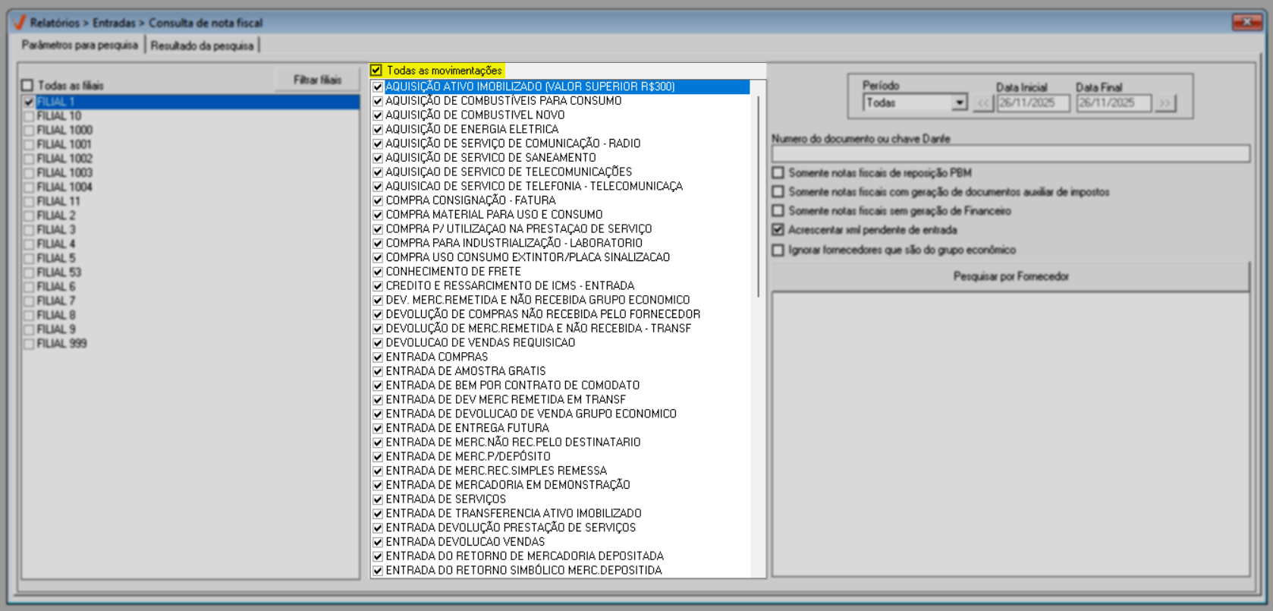Viewport: 1273px width, 611px height.
Task: Tick the FILIAL 53 checkbox
Action: (x=29, y=272)
